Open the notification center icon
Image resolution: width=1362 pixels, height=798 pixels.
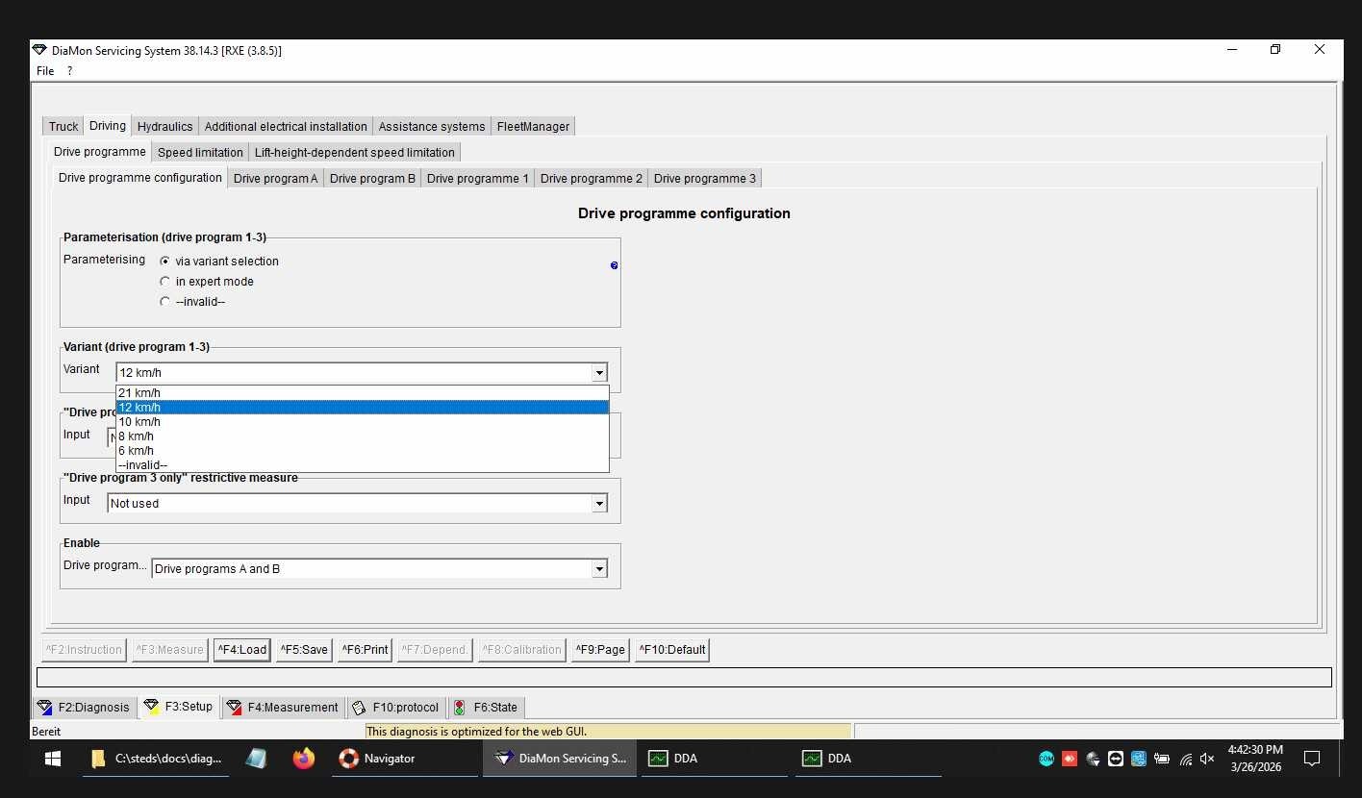(x=1311, y=759)
